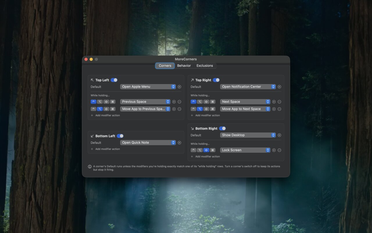The width and height of the screenshot is (372, 233).
Task: Remove the Next Space modifier row
Action: [279, 102]
